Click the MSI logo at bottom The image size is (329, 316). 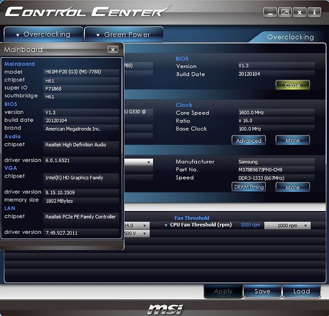(165, 309)
